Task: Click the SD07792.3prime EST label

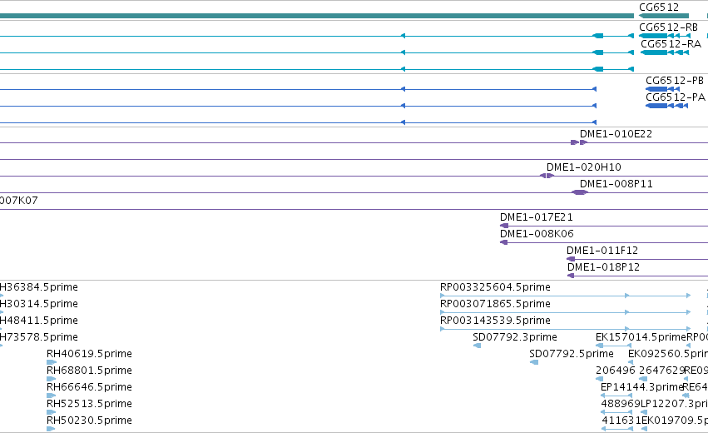Action: [515, 337]
